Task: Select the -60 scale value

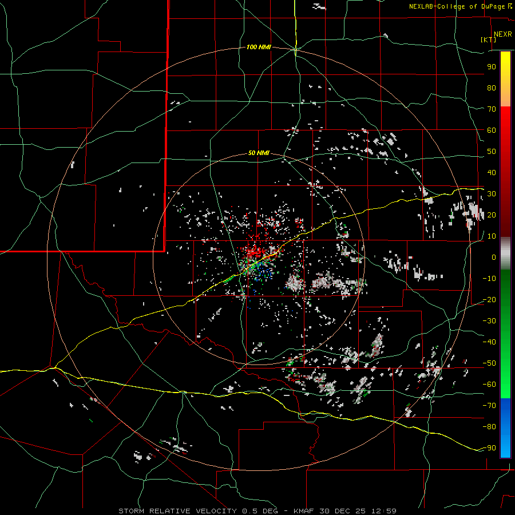Action: 489,385
